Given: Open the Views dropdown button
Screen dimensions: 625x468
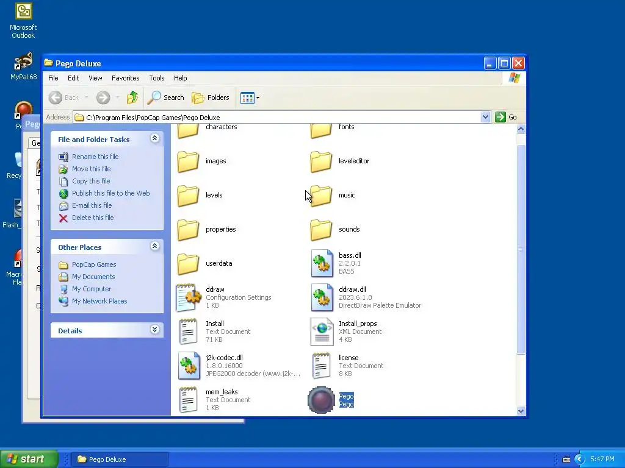Looking at the screenshot, I should tap(250, 97).
